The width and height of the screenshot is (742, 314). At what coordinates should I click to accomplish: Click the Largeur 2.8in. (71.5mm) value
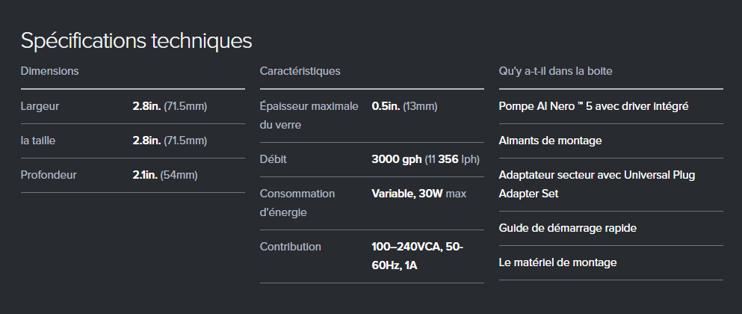click(170, 106)
